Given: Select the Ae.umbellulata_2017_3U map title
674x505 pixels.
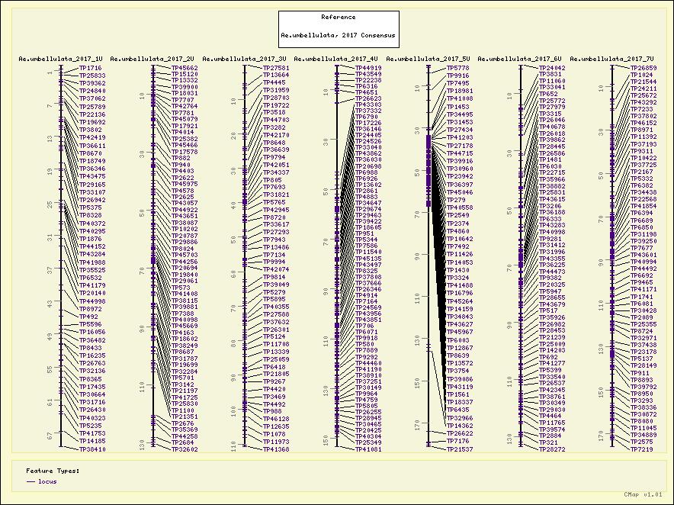Looking at the screenshot, I should click(x=244, y=59).
